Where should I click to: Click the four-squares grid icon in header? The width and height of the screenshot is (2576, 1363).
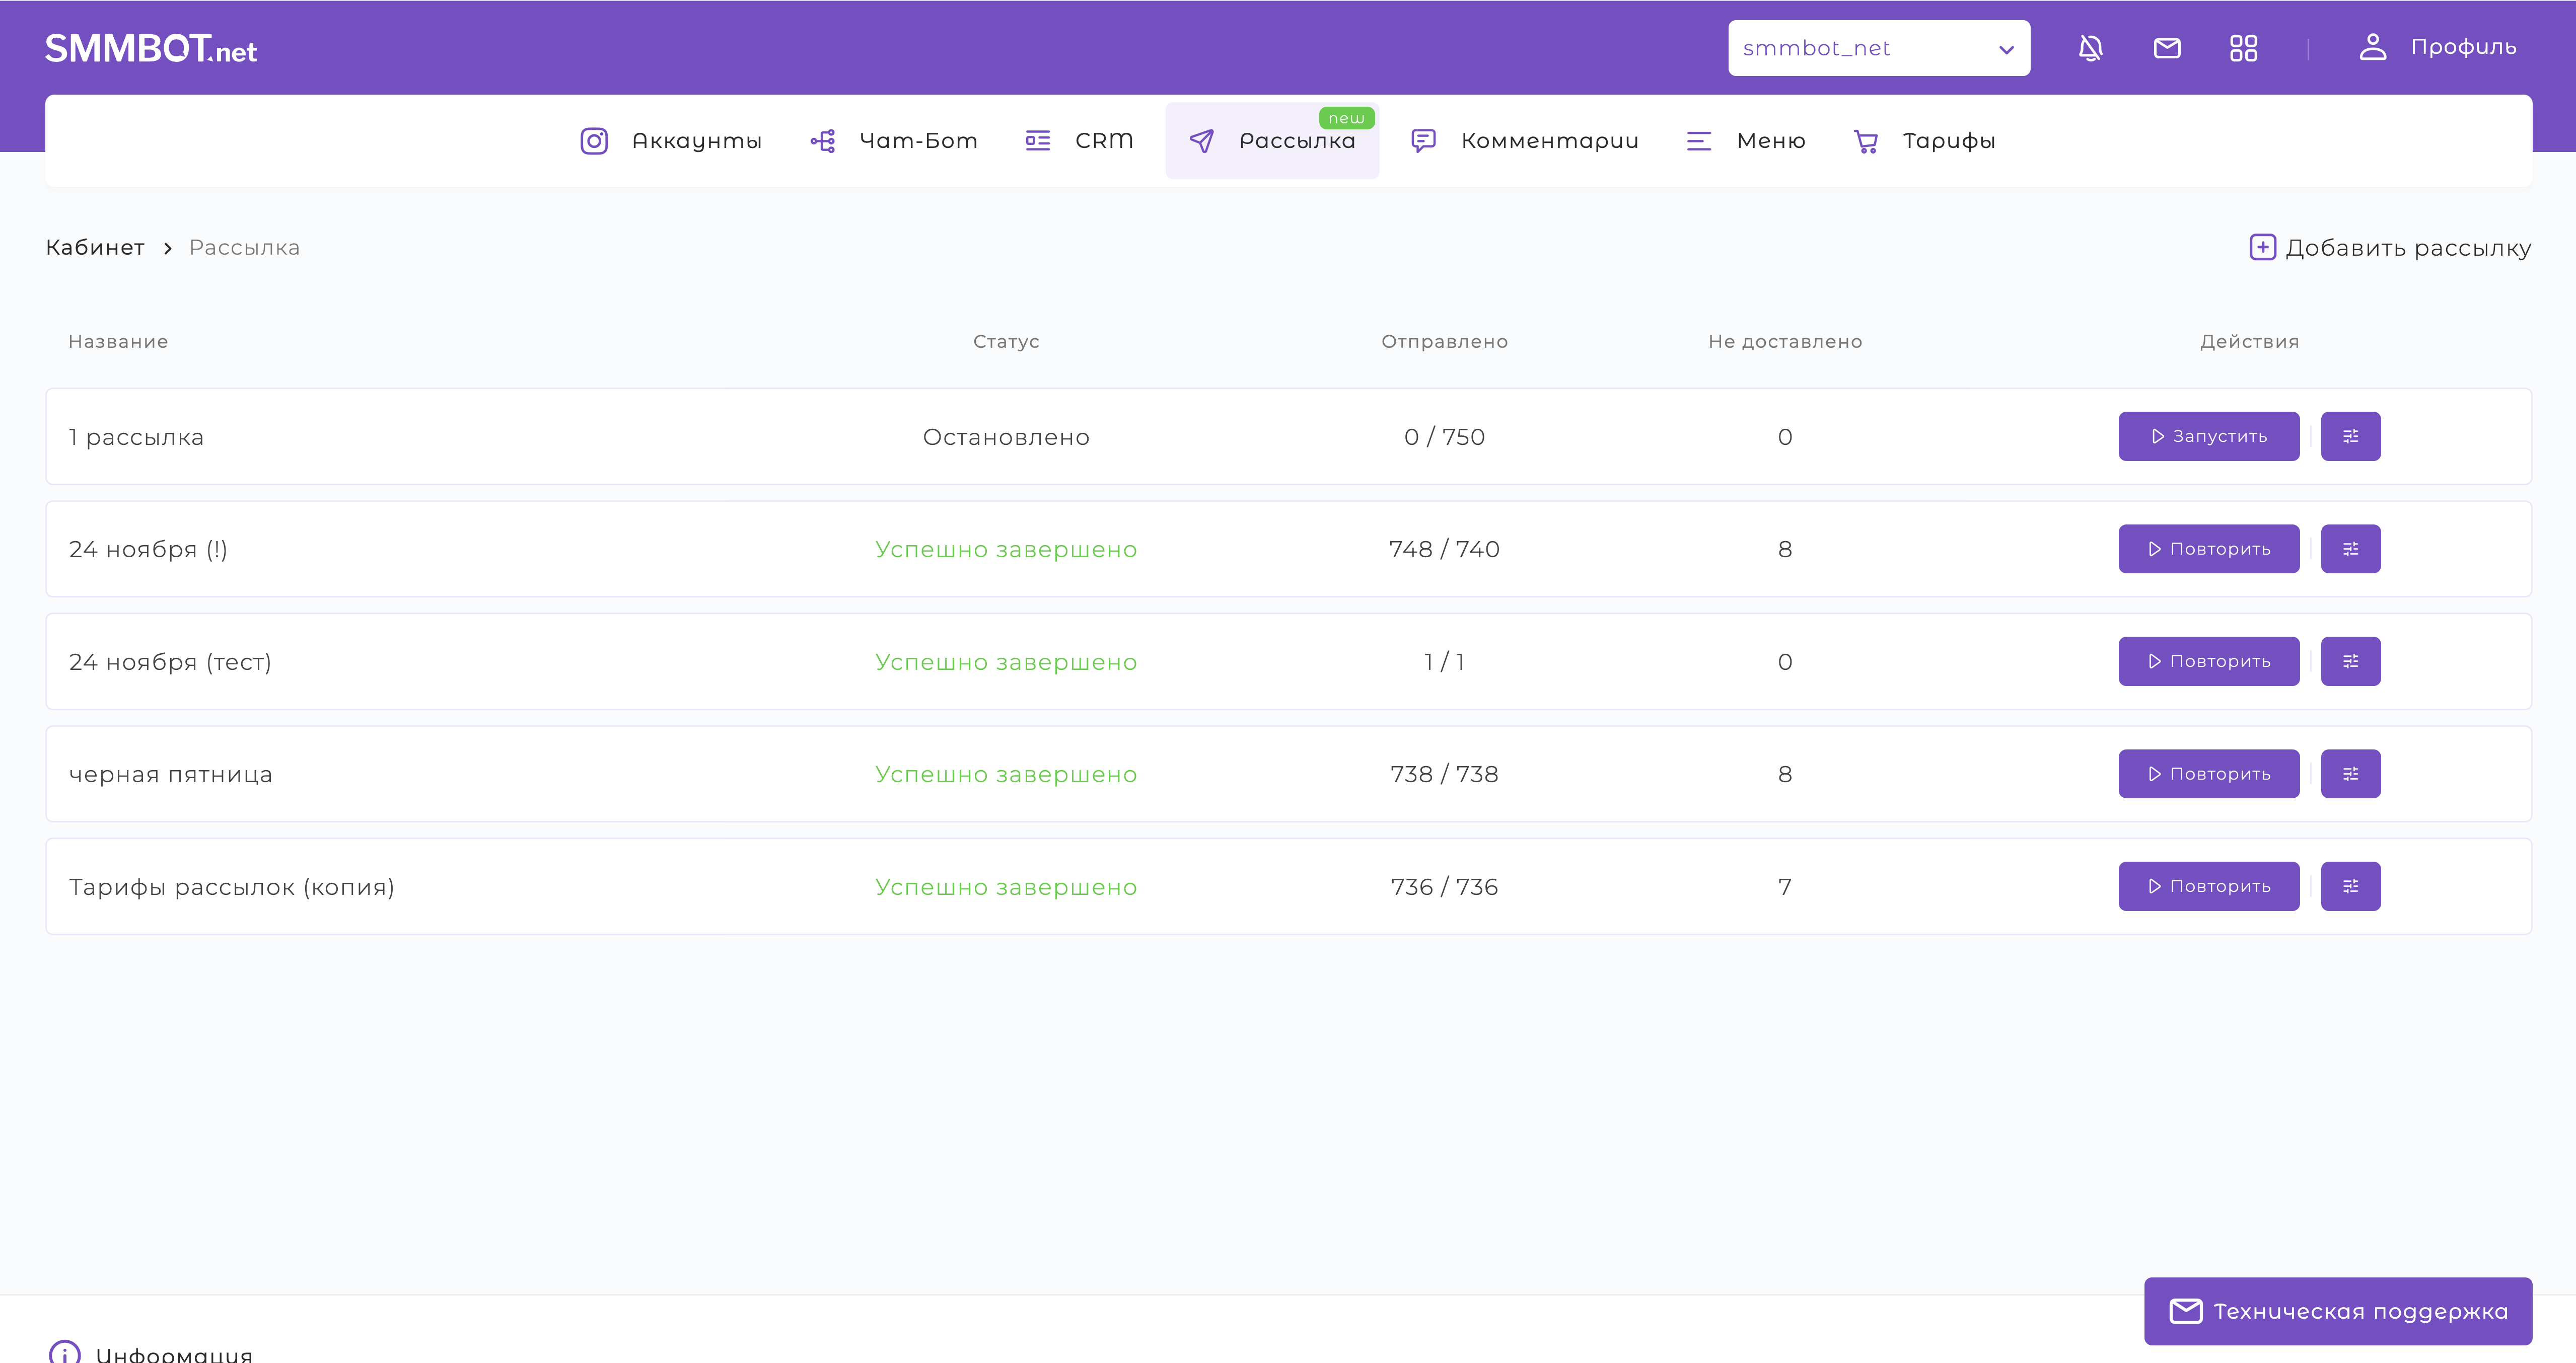[x=2243, y=48]
